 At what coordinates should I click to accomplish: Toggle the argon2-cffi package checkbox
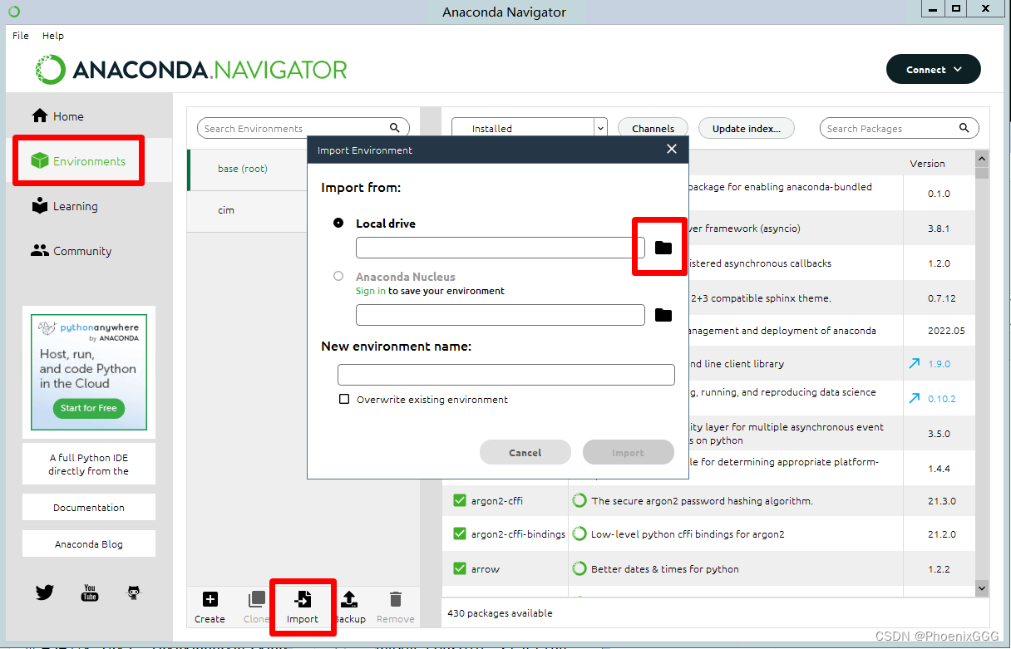click(459, 500)
